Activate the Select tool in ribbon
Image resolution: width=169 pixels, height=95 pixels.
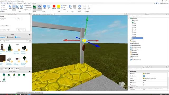10,7
